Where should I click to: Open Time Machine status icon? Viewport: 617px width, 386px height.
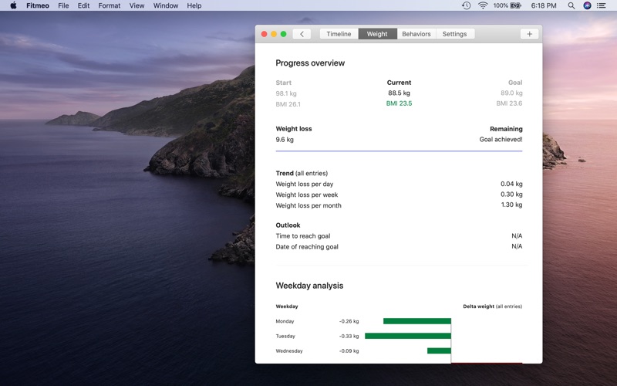[467, 5]
